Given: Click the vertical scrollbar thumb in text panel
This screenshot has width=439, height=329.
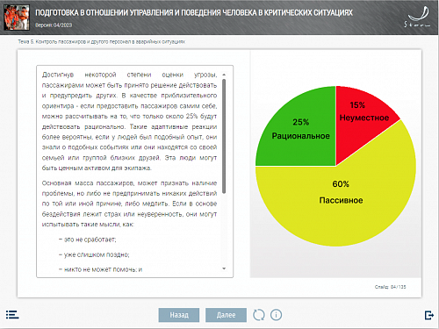Looking at the screenshot, I should pos(224,137).
